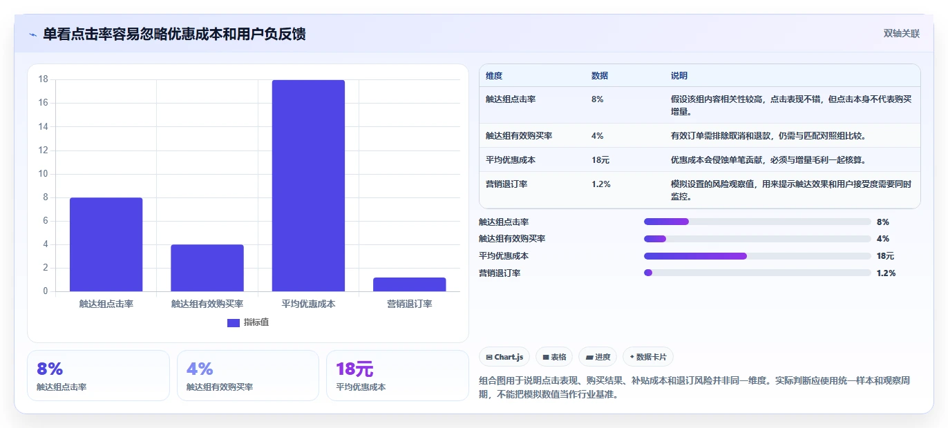Click the 触达组点击率 x-axis label
The width and height of the screenshot is (948, 428).
[106, 304]
